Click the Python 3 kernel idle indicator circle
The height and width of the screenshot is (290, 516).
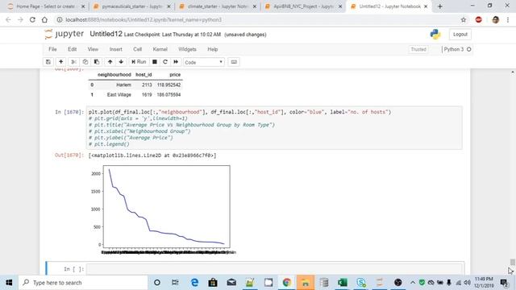click(x=469, y=49)
